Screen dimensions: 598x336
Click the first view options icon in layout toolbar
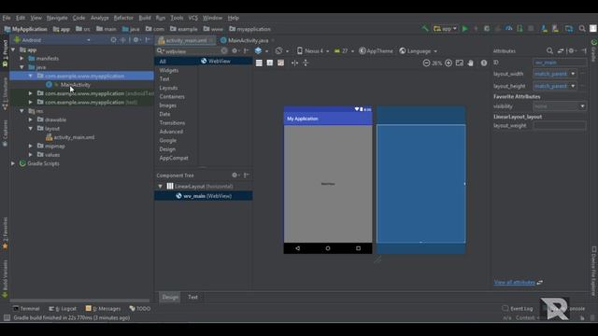point(259,63)
